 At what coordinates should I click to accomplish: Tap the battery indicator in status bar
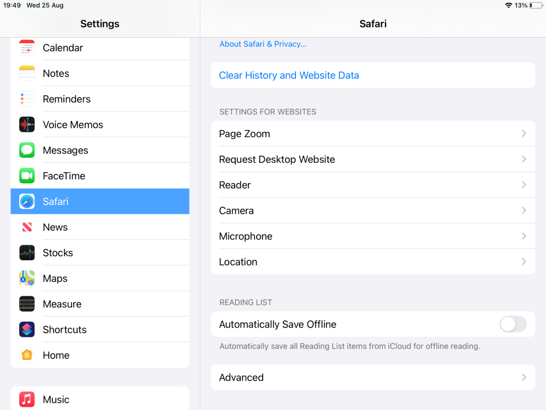(536, 5)
